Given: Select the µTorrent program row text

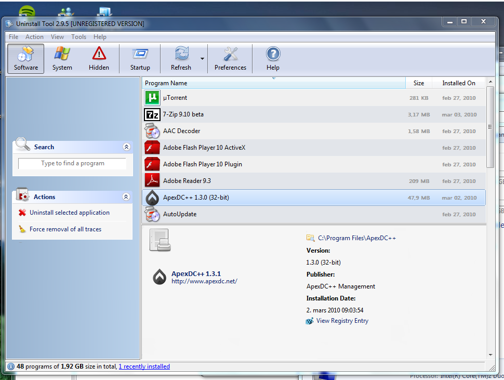Looking at the screenshot, I should click(175, 98).
